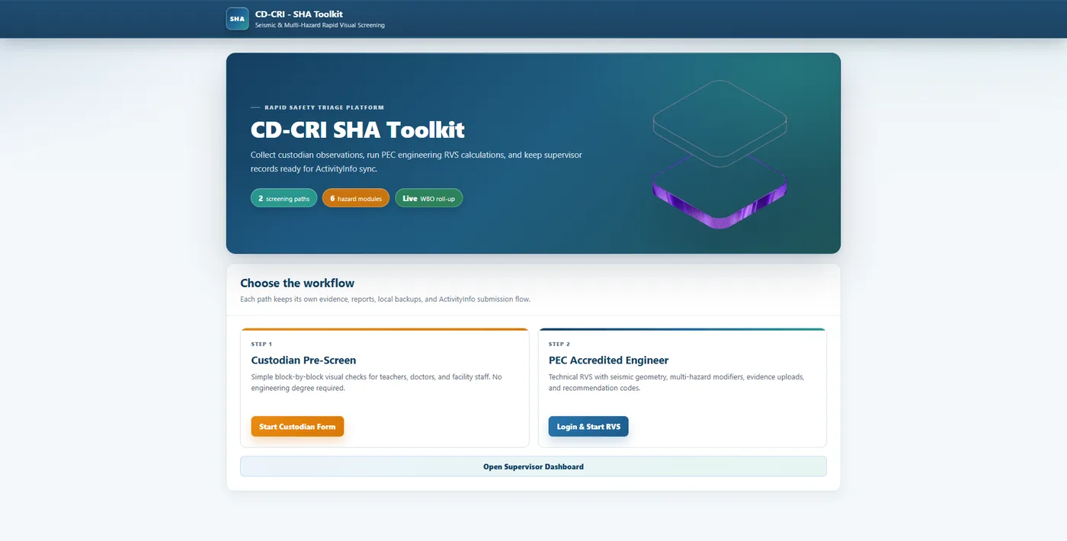Click Login & Start RVS button
This screenshot has height=541, width=1067.
pos(588,427)
